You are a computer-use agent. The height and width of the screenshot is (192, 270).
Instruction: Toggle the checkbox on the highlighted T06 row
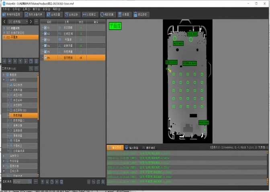(x=45, y=58)
